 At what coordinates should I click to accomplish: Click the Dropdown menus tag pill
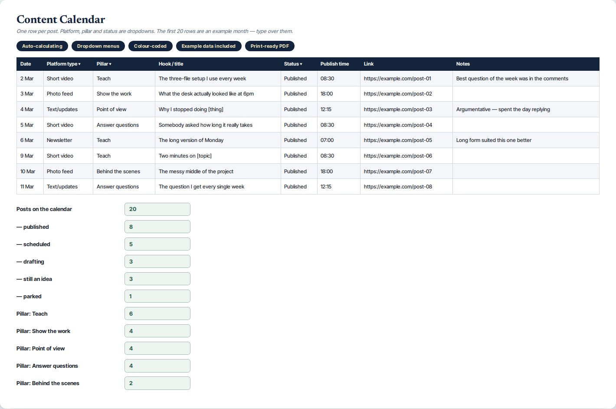[x=98, y=46]
